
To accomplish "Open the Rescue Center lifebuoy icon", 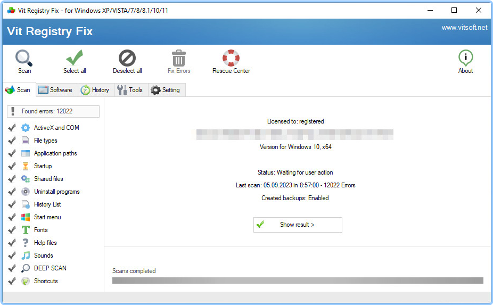I will (231, 58).
